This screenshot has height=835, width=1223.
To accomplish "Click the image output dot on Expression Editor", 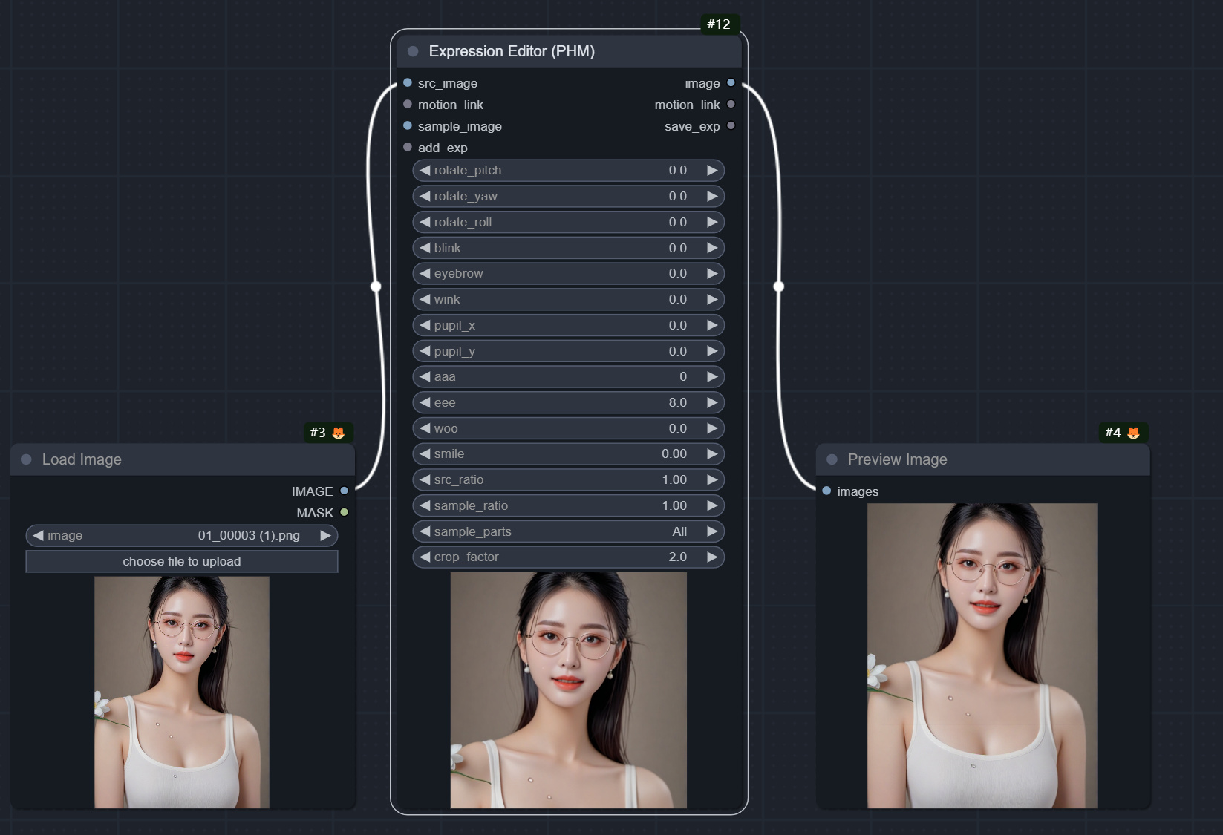I will click(x=731, y=83).
